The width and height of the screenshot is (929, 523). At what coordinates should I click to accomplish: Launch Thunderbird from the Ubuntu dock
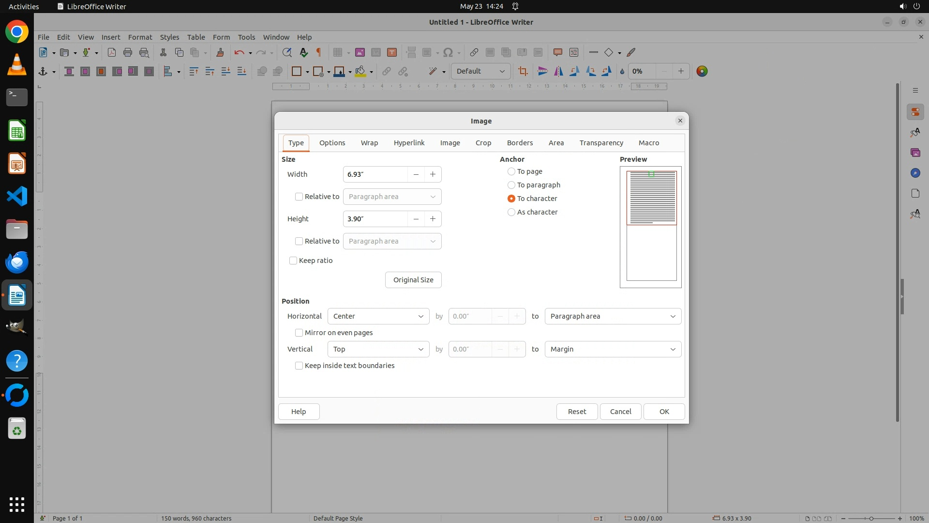click(17, 262)
